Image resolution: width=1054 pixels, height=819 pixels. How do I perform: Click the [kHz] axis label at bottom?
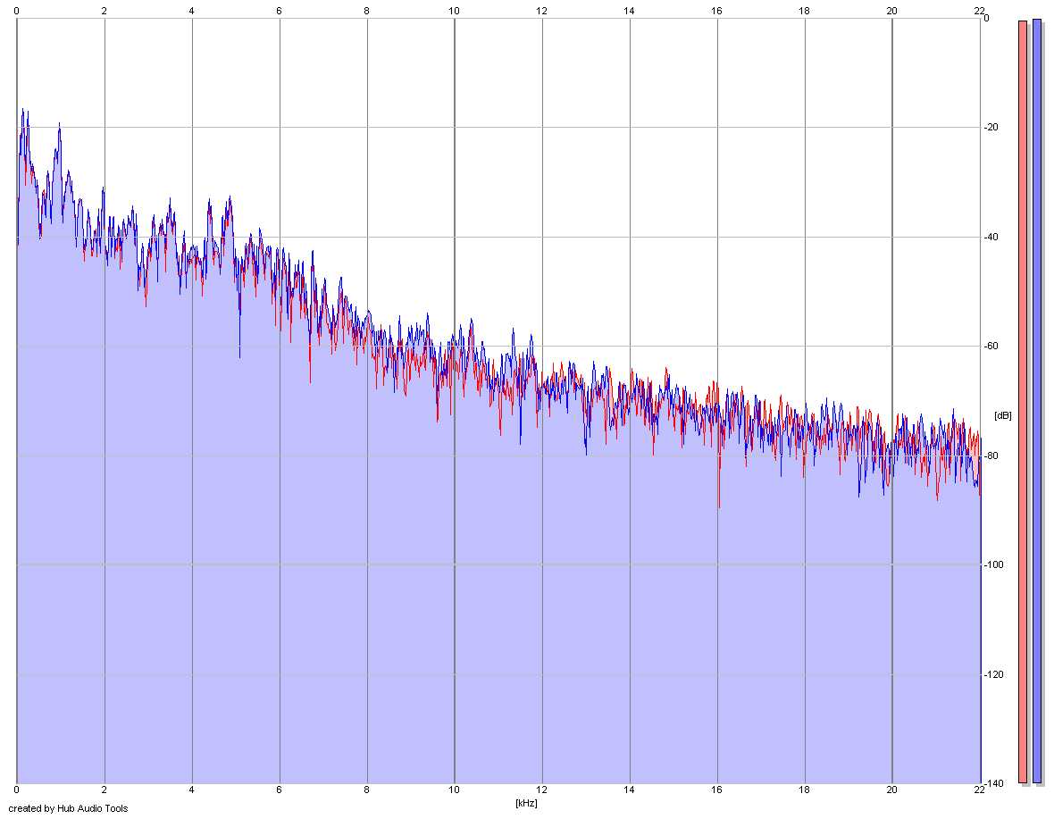526,803
